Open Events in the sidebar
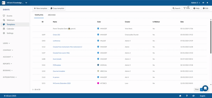 [10, 16]
